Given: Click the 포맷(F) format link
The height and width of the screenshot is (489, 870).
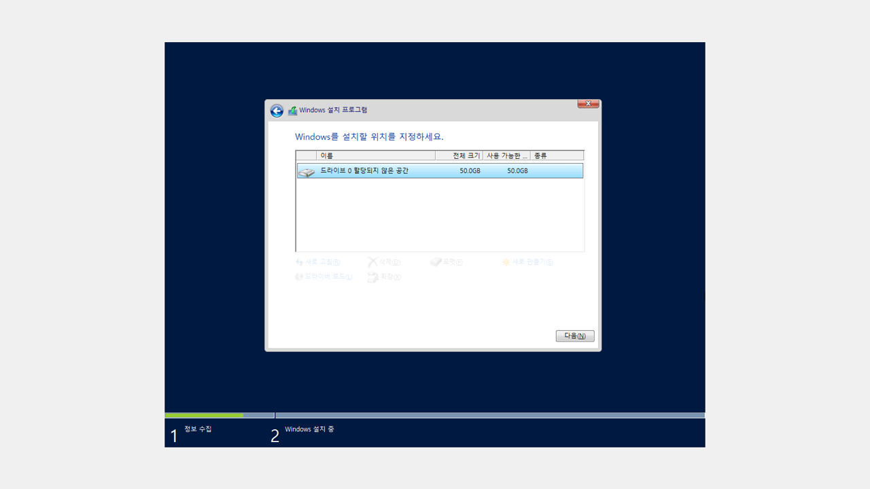Looking at the screenshot, I should coord(447,262).
